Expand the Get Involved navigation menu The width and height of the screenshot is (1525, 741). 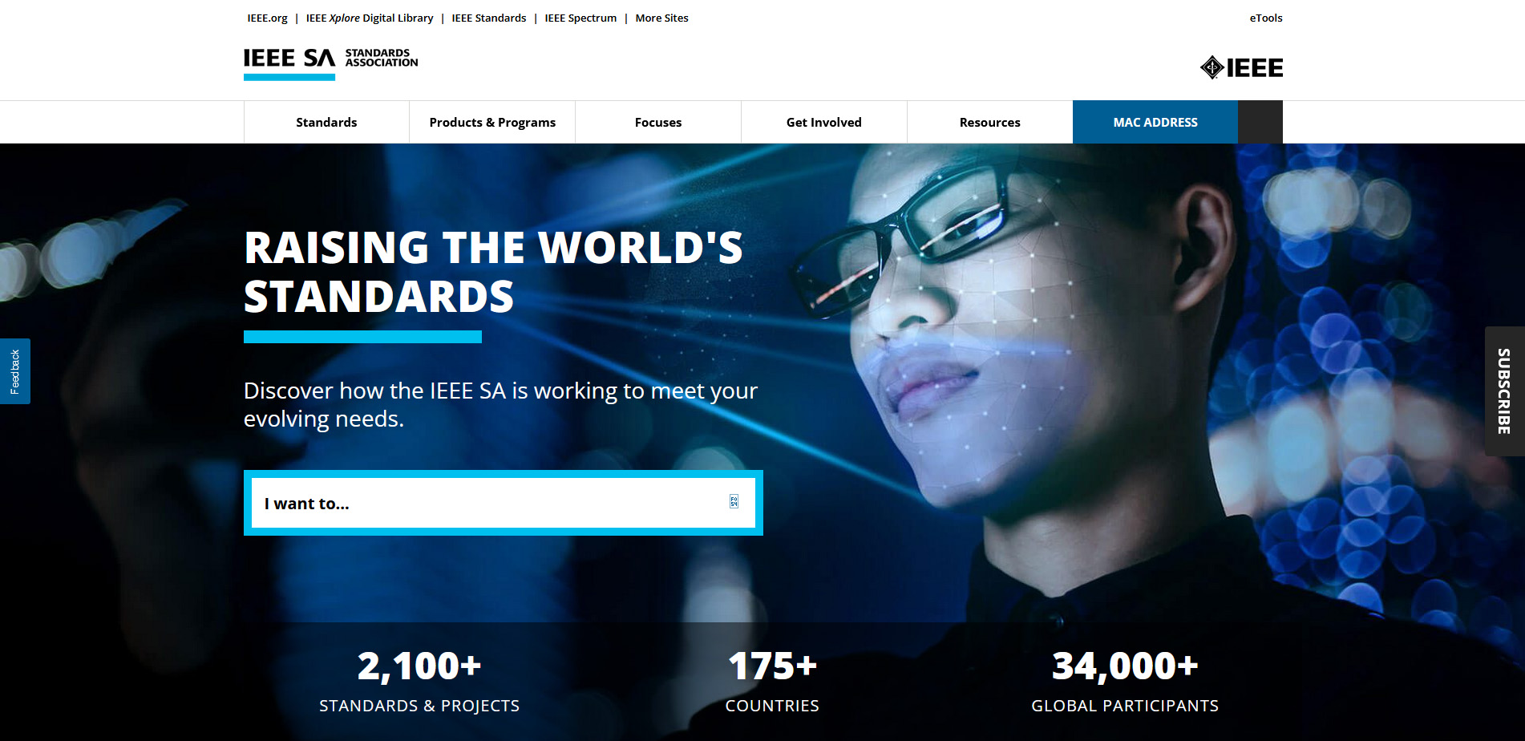coord(824,122)
